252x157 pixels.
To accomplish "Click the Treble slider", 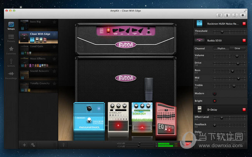I will pos(229,86).
